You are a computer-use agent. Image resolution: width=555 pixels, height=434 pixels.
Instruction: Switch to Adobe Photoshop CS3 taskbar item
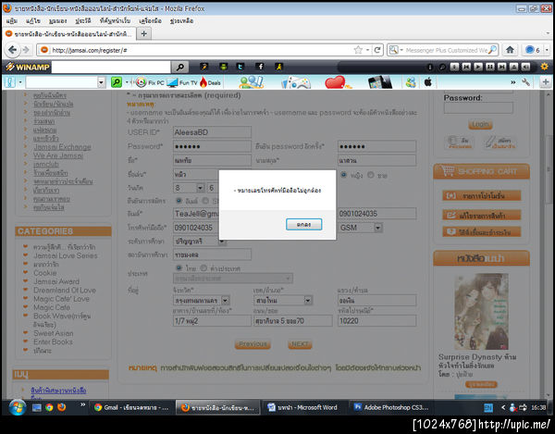[392, 407]
